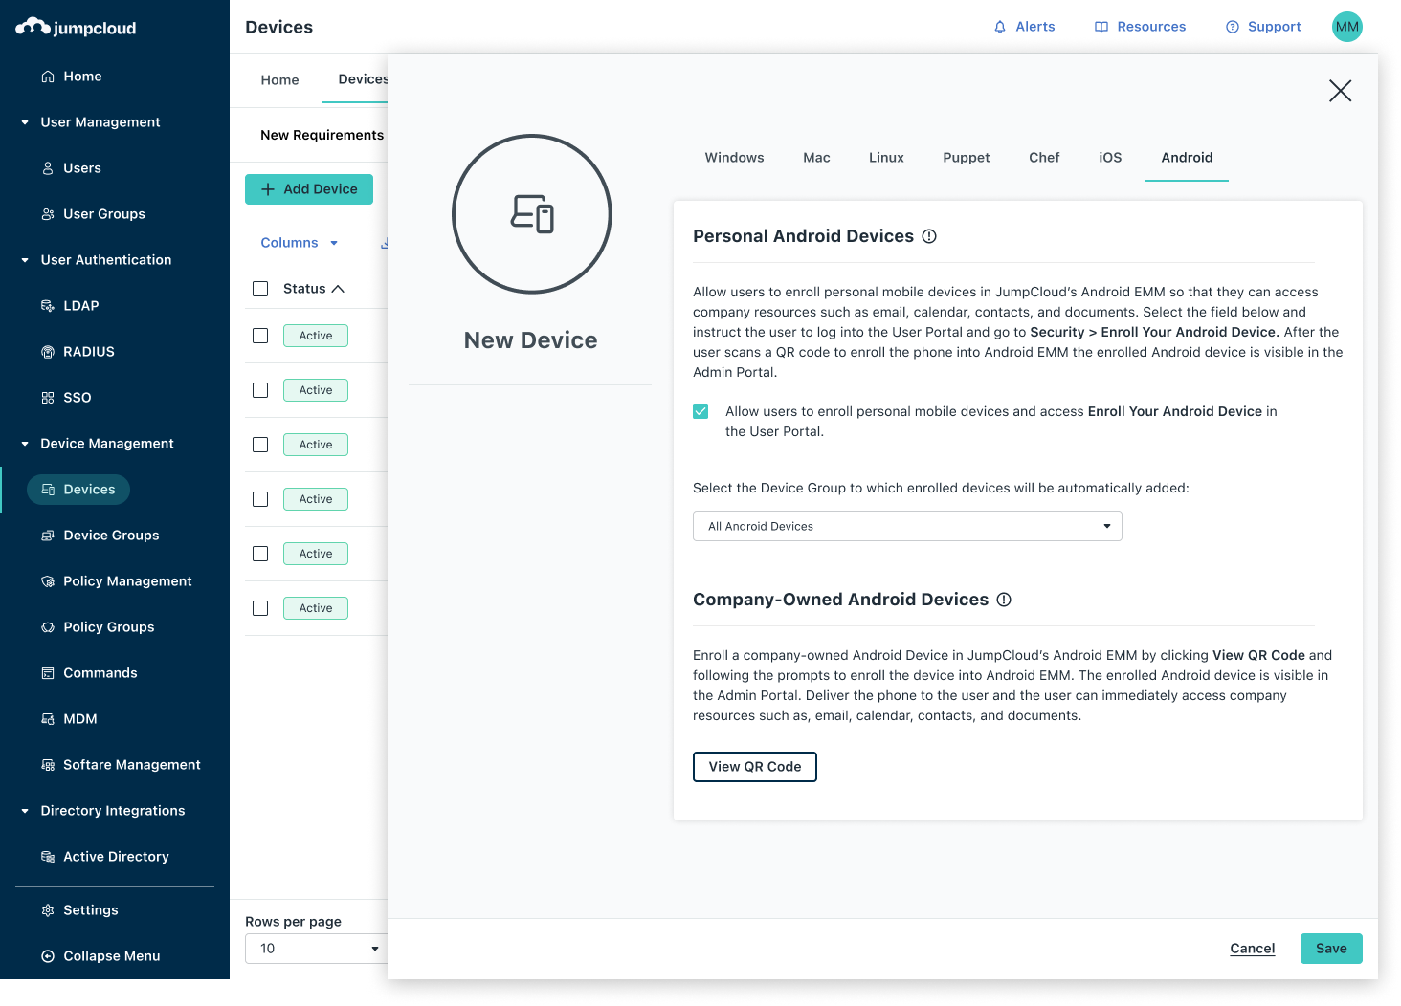Viewport: 1401px width, 1006px height.
Task: Select Policy Management in sidebar
Action: tap(127, 580)
